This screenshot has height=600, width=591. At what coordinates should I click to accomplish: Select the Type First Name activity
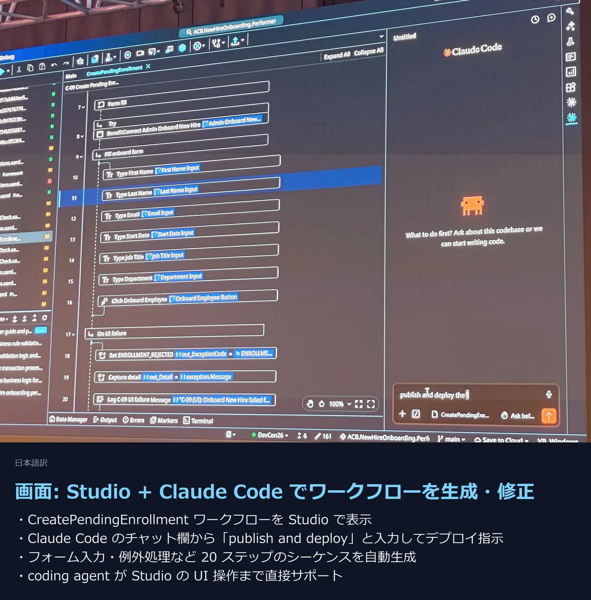click(191, 166)
